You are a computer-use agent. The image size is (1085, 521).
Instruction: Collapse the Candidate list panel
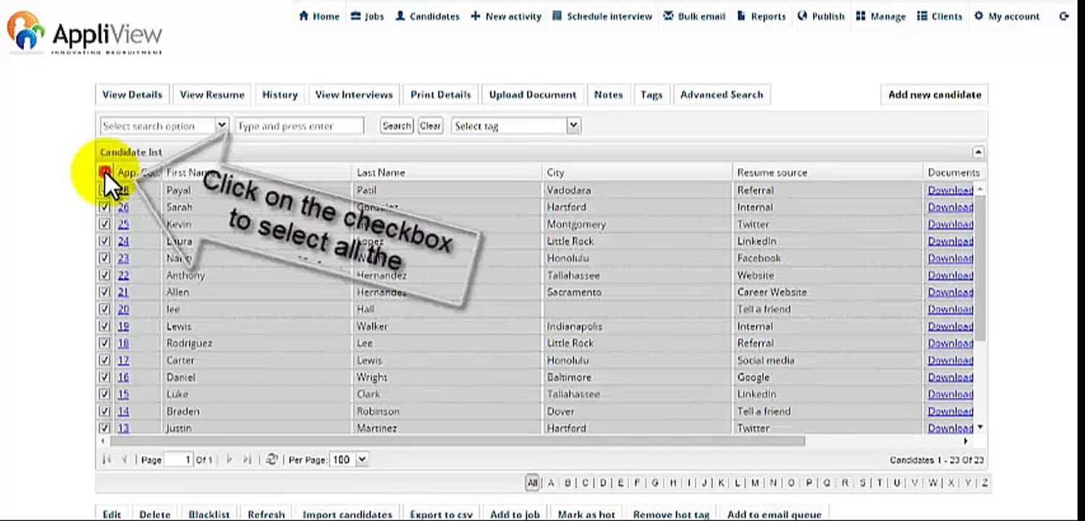[x=978, y=152]
